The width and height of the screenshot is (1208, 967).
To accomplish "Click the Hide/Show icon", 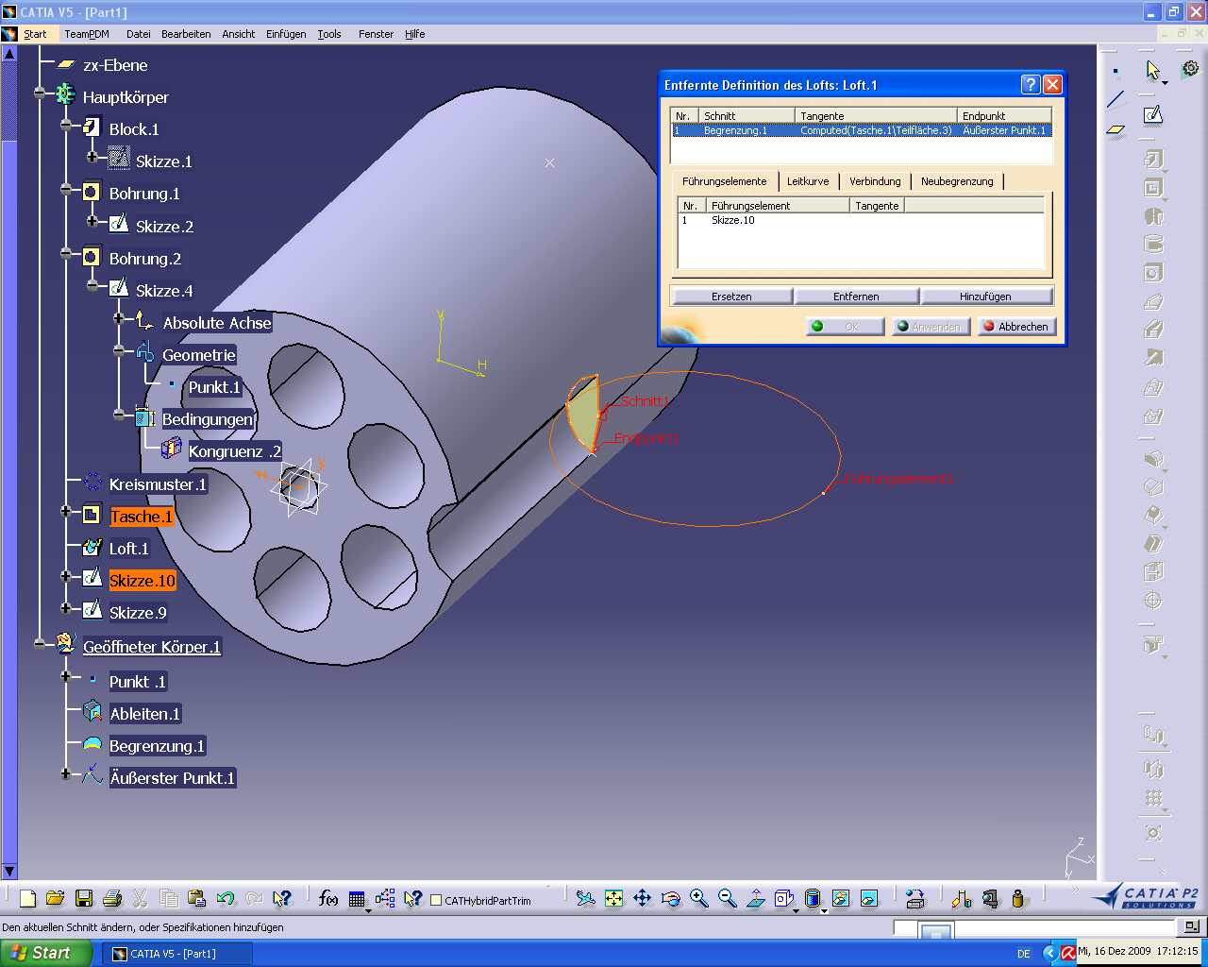I will tap(841, 898).
